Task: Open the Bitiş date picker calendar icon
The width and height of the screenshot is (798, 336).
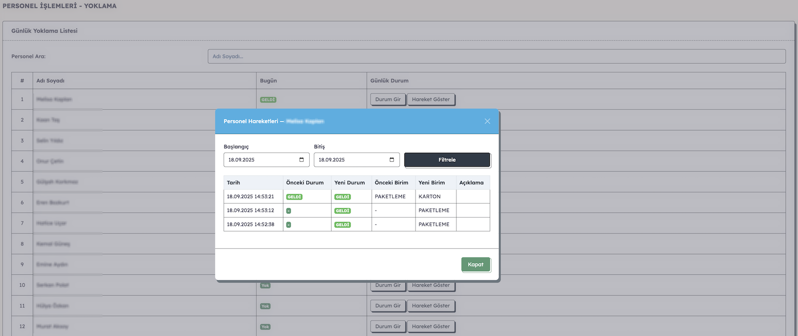Action: (392, 160)
